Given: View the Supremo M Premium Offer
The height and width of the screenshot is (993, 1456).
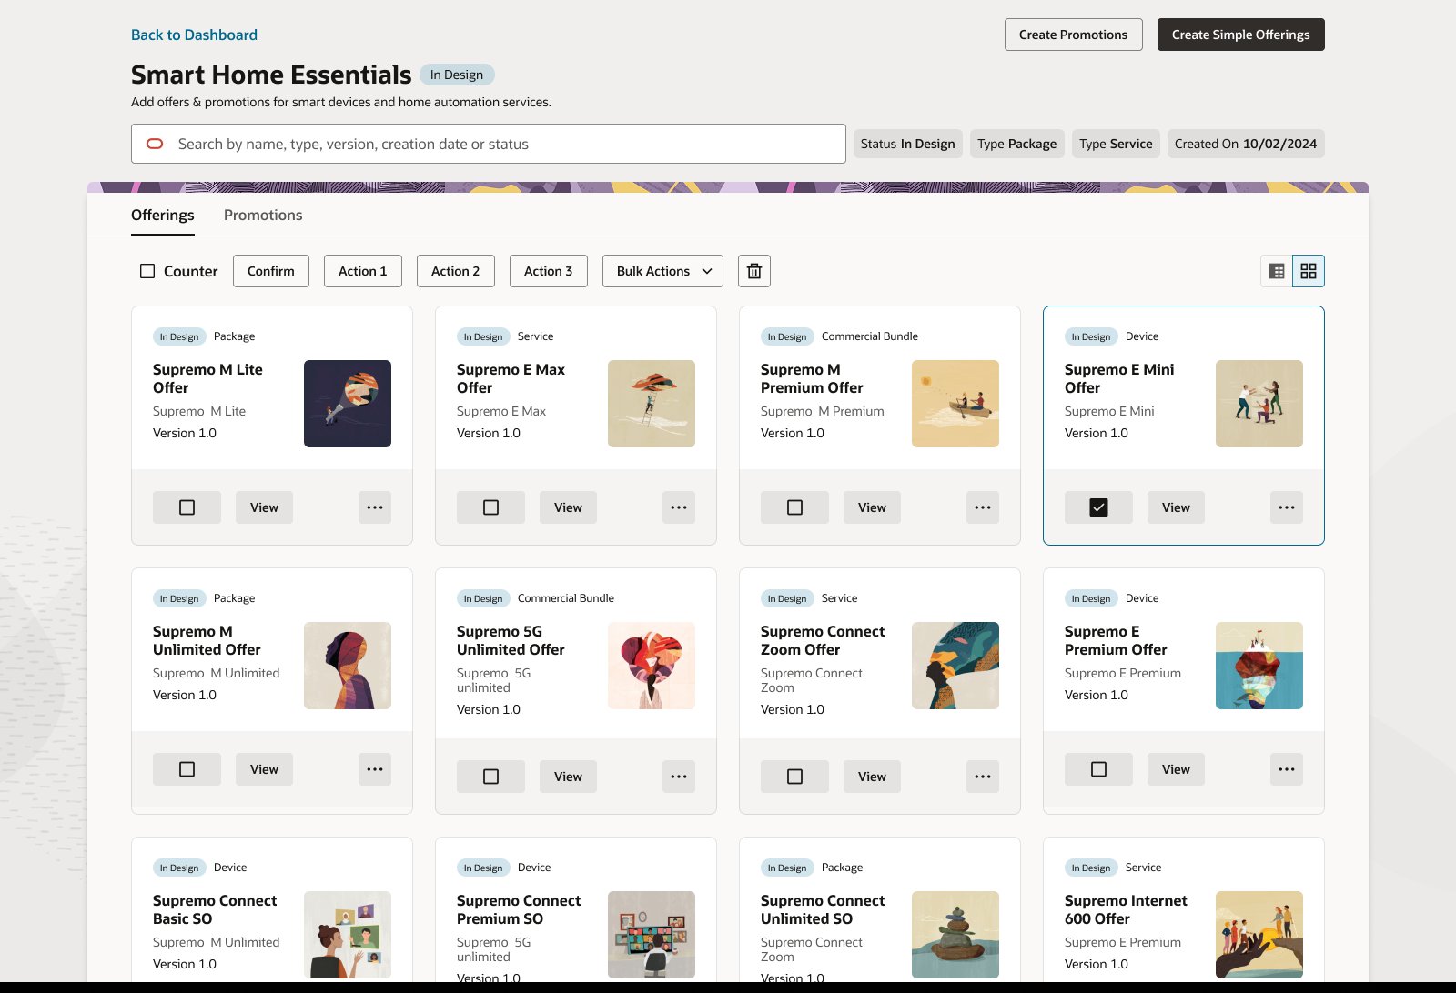Looking at the screenshot, I should pyautogui.click(x=872, y=507).
